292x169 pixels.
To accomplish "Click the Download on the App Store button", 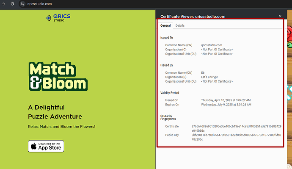I will (x=46, y=146).
